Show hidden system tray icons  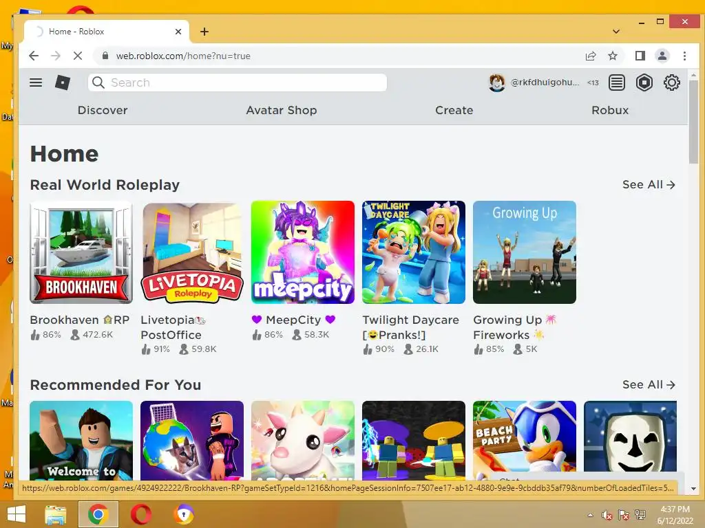(x=590, y=515)
